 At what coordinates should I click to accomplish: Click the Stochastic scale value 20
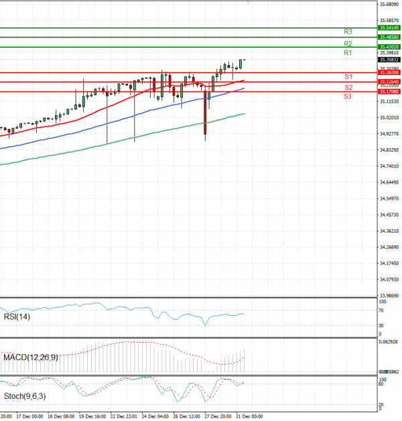(381, 405)
